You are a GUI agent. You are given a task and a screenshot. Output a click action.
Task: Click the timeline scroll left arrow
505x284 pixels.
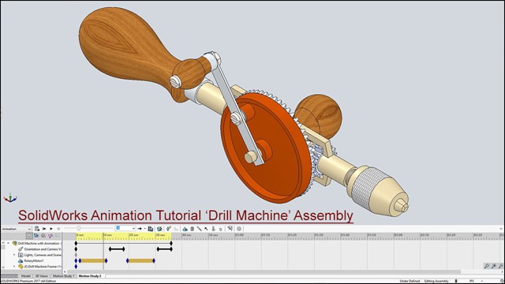(x=65, y=272)
